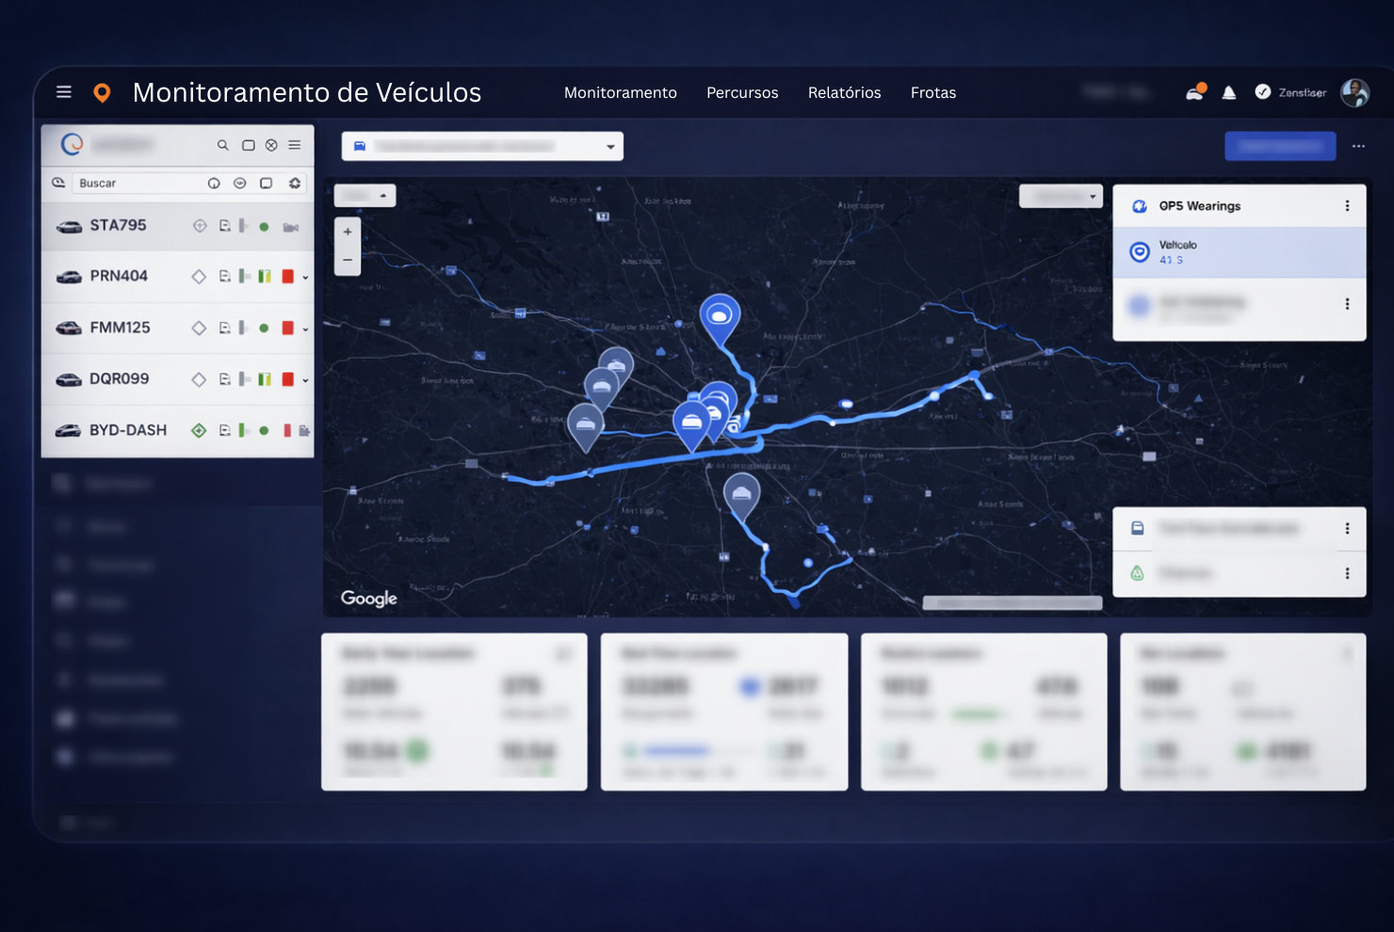1394x932 pixels.
Task: Click the red alert square on DQR099
Action: coord(288,378)
